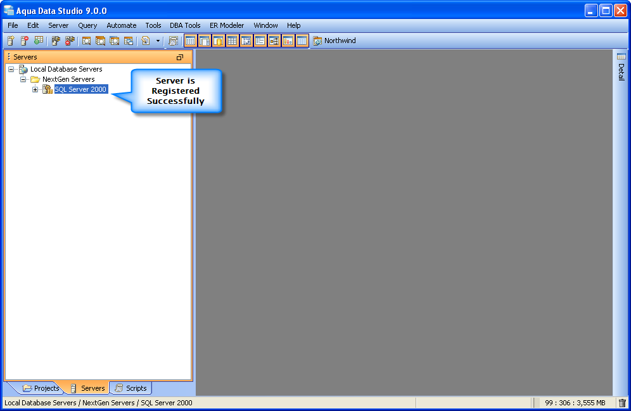Image resolution: width=631 pixels, height=411 pixels.
Task: Close the Aqua Data Studio window
Action: pyautogui.click(x=620, y=11)
